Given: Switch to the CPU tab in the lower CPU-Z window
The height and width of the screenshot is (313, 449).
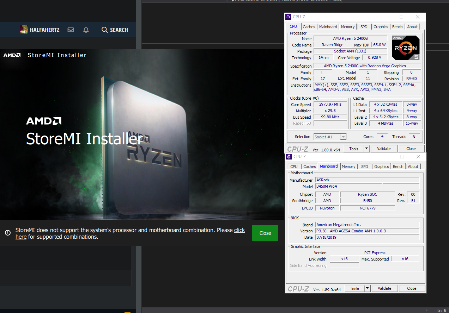Looking at the screenshot, I should tap(294, 167).
